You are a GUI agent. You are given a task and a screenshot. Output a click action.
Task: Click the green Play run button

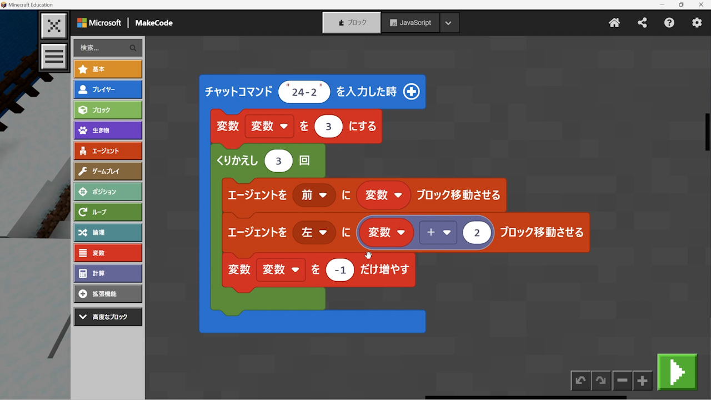pos(677,372)
